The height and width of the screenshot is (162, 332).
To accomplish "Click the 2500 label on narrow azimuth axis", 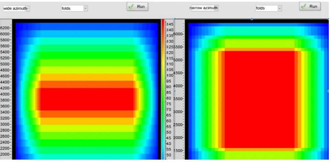I will (x=178, y=125).
